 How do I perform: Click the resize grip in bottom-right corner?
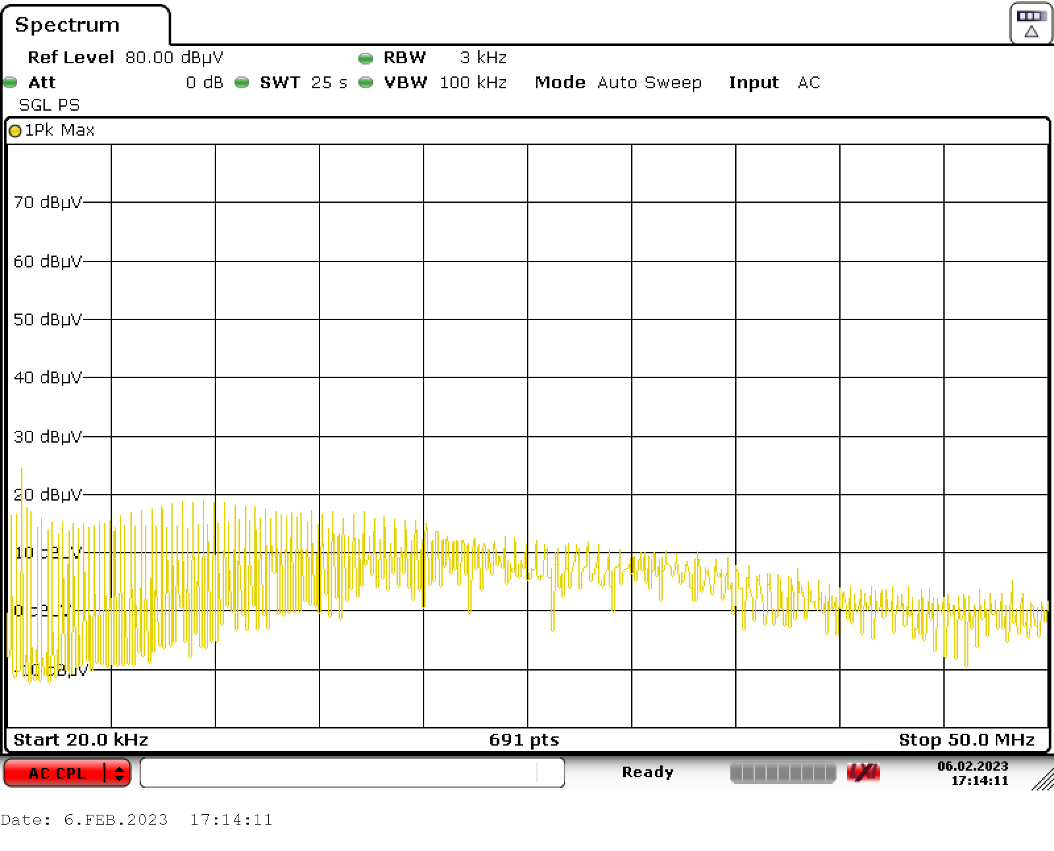pos(1042,780)
